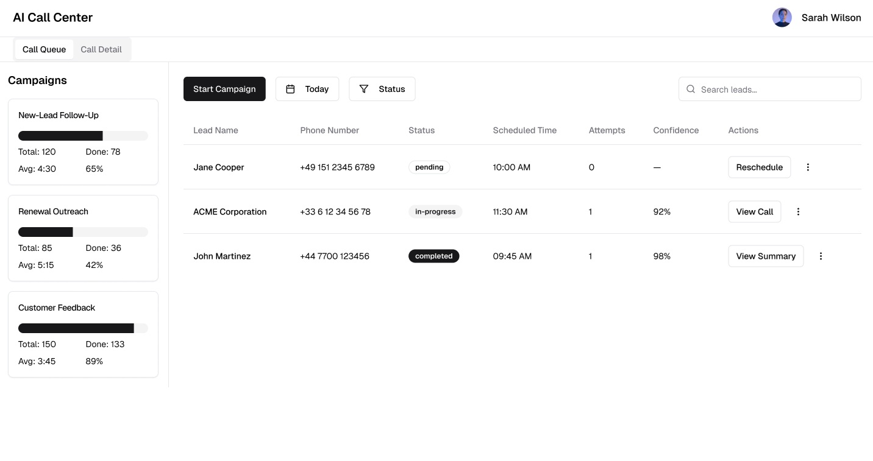This screenshot has width=873, height=461.
Task: Click phone number +49 151 2345 6789
Action: coord(337,167)
